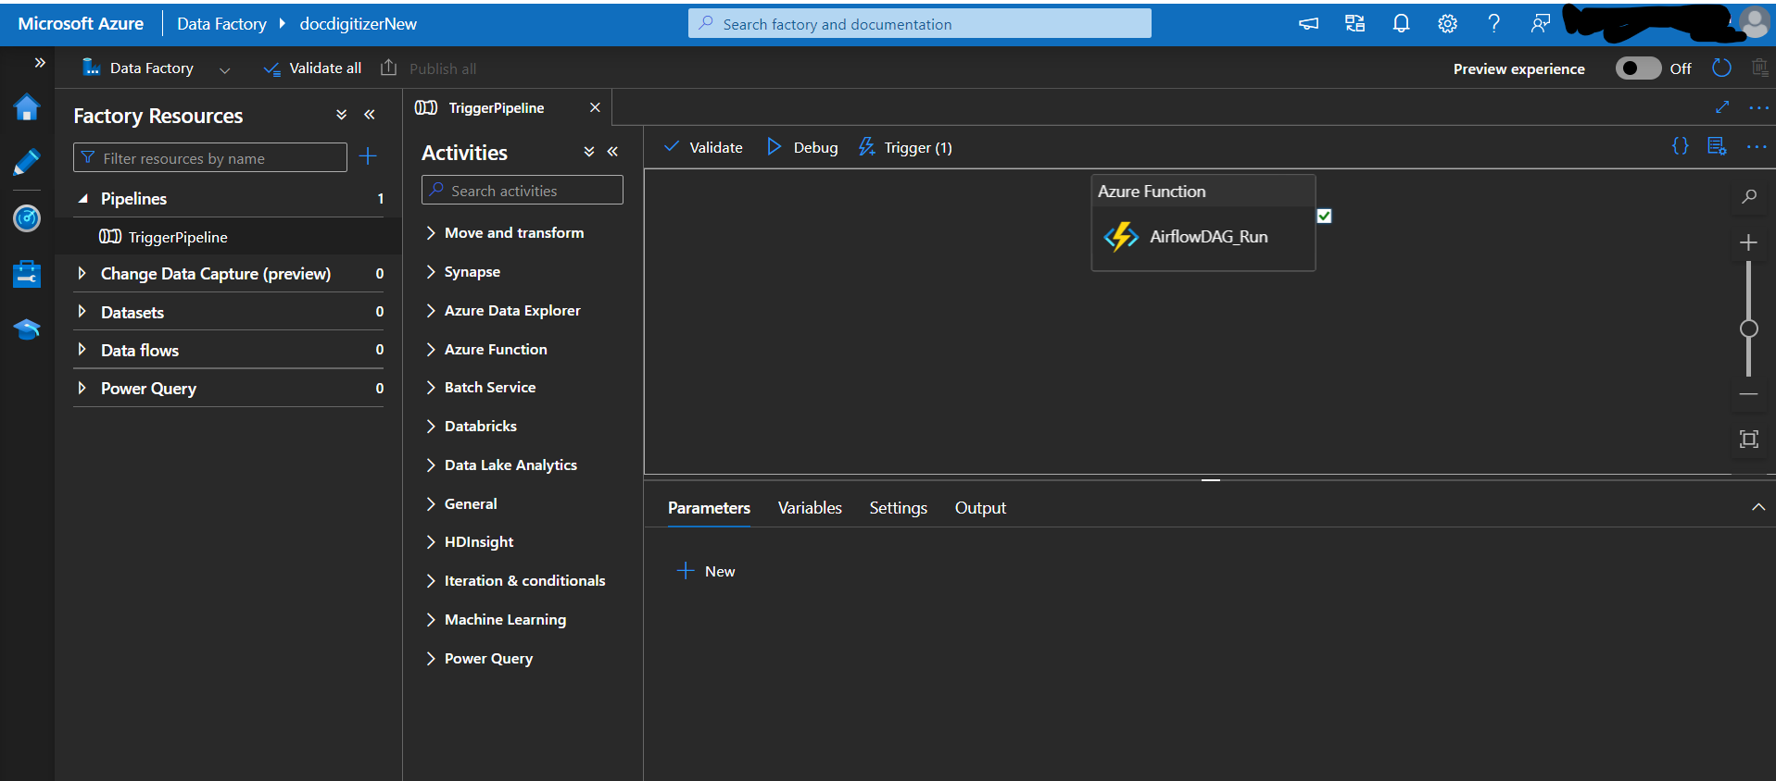Add new resource with plus icon
The image size is (1776, 781).
coord(368,156)
